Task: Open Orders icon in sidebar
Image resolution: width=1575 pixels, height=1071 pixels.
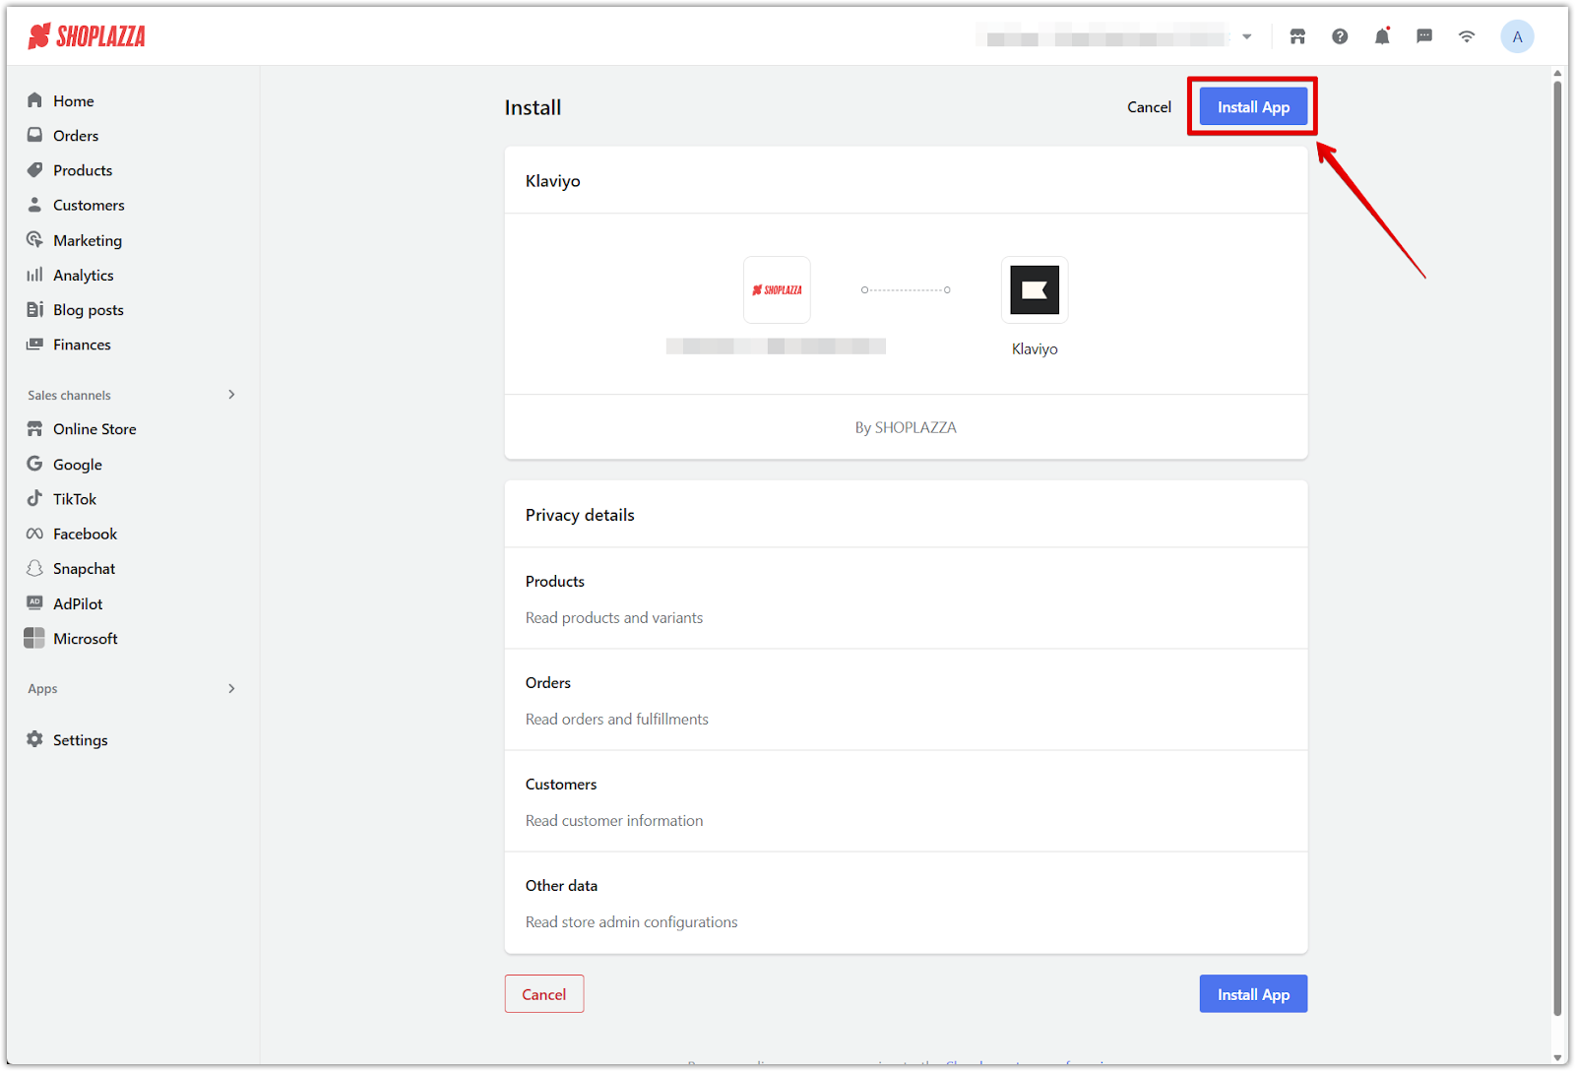Action: [x=35, y=135]
